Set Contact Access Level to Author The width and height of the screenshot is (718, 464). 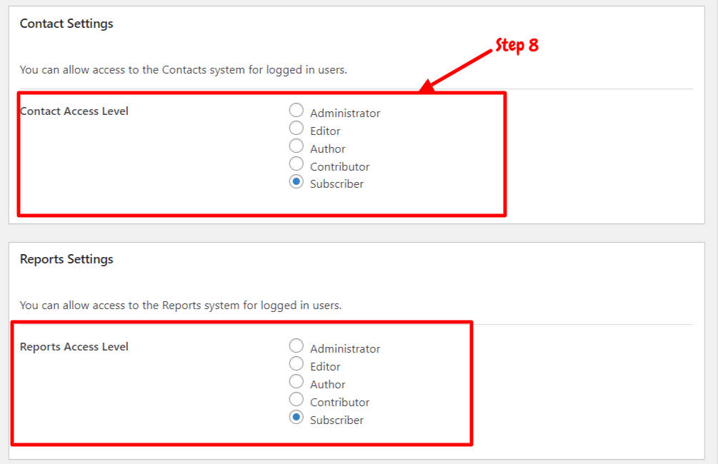(x=296, y=146)
